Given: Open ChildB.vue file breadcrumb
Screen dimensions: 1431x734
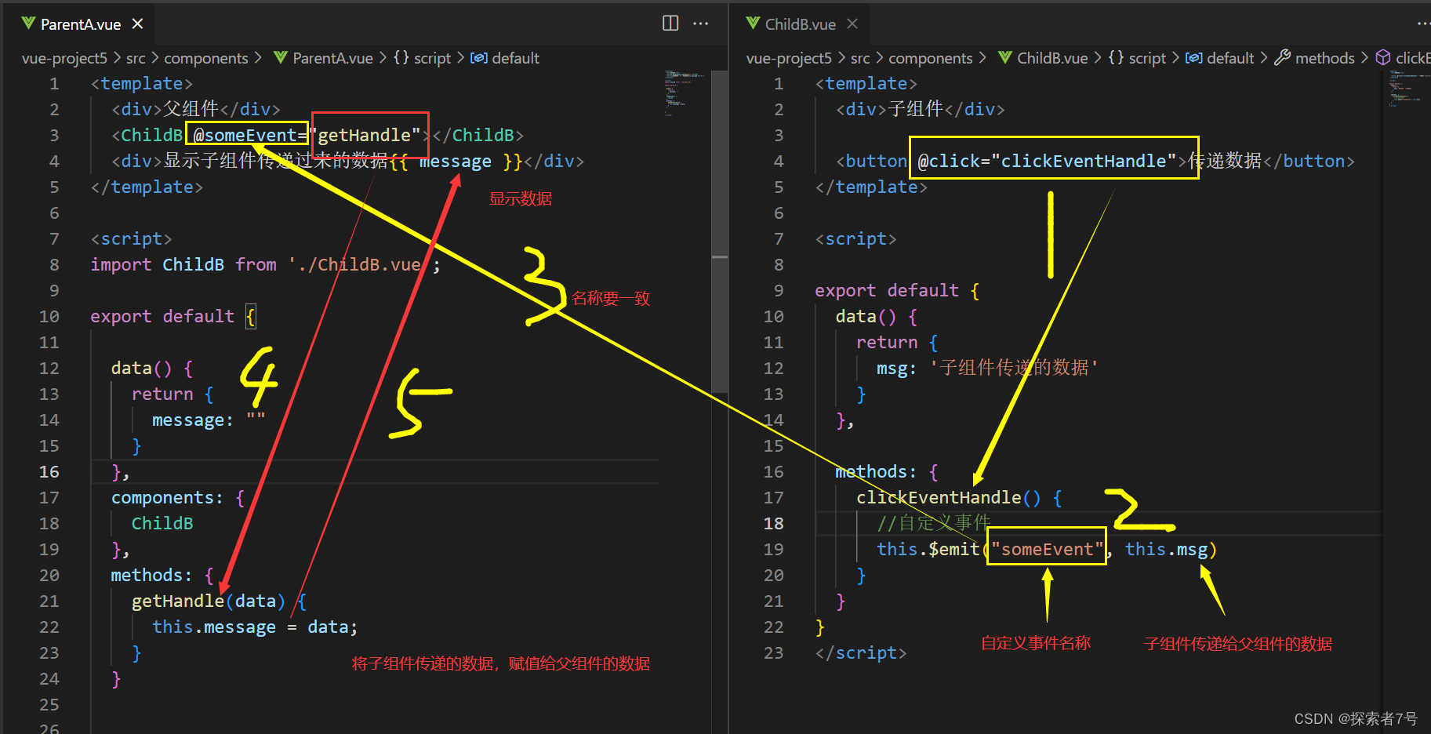Looking at the screenshot, I should (1052, 58).
